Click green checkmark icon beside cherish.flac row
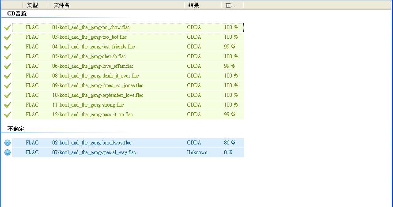 (x=8, y=56)
